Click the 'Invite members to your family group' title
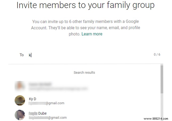Image resolution: width=172 pixels, height=121 pixels. (85, 5)
